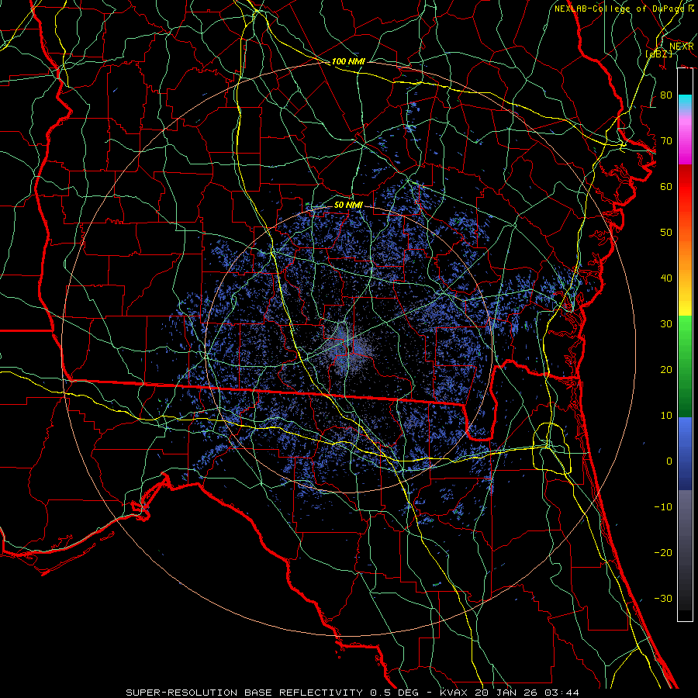Click the 60 value on reflectivity scale
Viewport: 698px width, 698px height.
[x=666, y=186]
